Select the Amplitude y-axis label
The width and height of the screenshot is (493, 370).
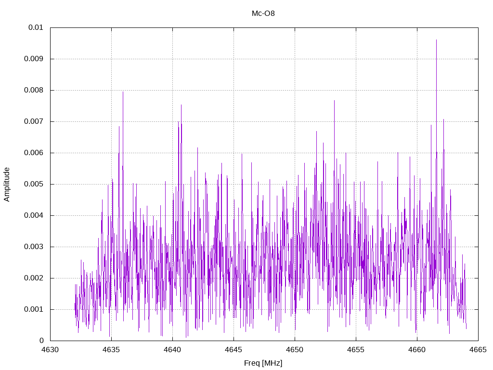click(x=7, y=185)
